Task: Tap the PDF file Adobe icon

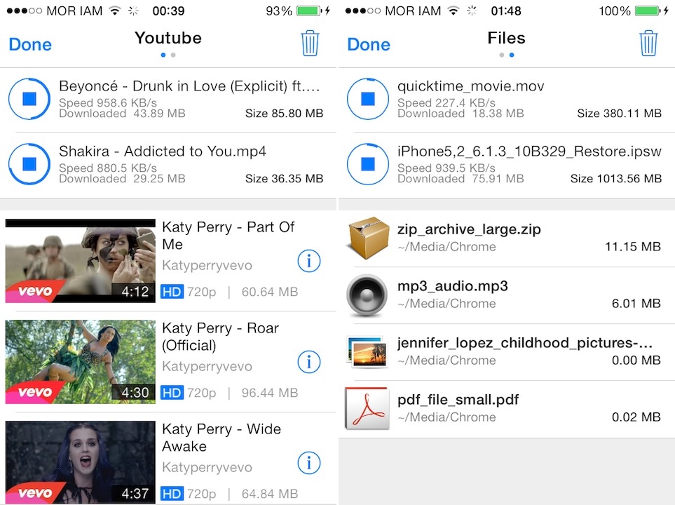Action: [367, 408]
